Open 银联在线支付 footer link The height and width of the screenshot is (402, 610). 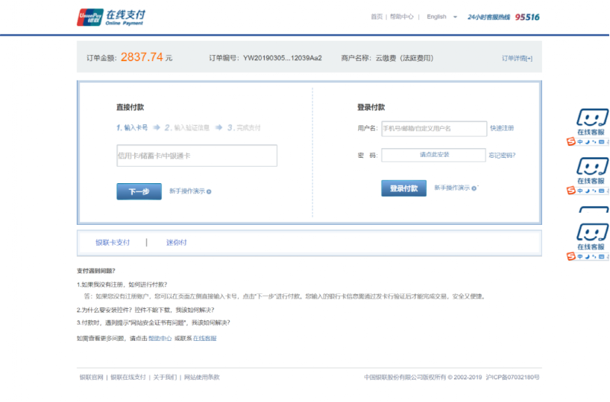coord(128,377)
